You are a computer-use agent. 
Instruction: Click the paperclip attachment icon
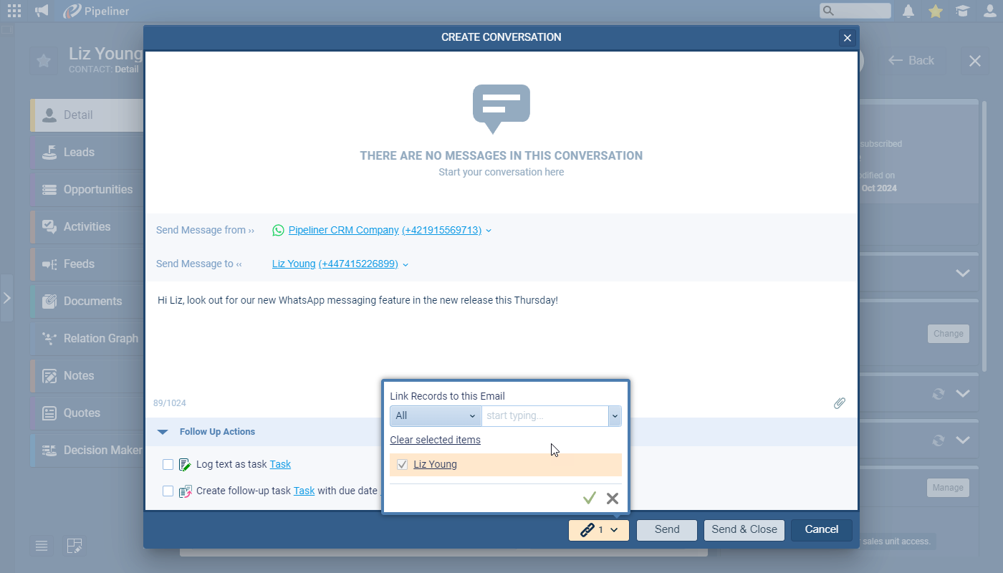(840, 403)
